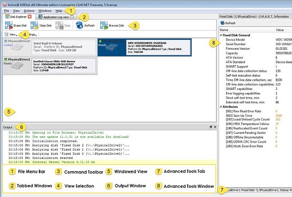Click the Initialization completed log line
Viewport: 292px width, 197px height.
43,141
